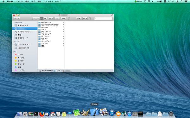The width and height of the screenshot is (190, 118).
Task: Toggle Quick Look eye button
Action: (x=79, y=19)
